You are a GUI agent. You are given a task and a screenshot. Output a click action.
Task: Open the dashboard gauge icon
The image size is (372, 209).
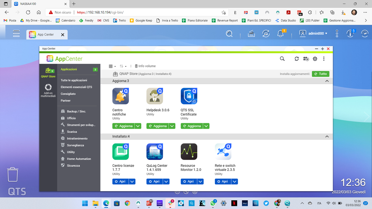[365, 33]
